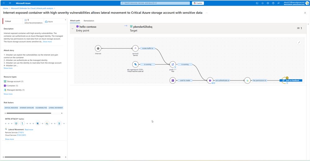Expand the right side panel double chevron

pos(308,24)
